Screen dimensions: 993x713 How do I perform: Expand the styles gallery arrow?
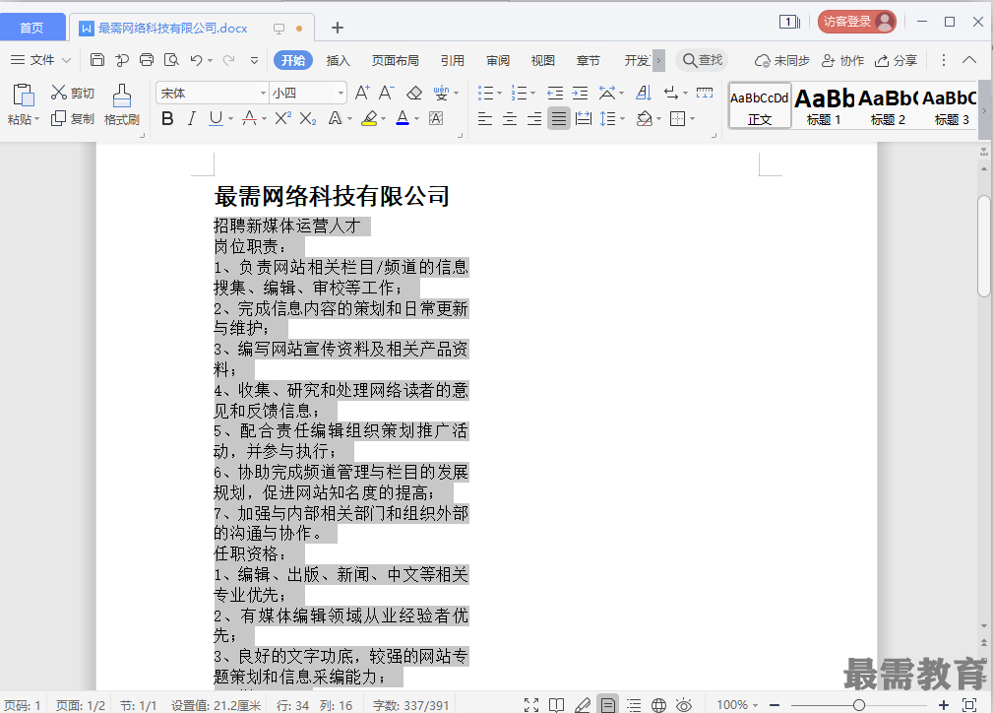point(984,110)
